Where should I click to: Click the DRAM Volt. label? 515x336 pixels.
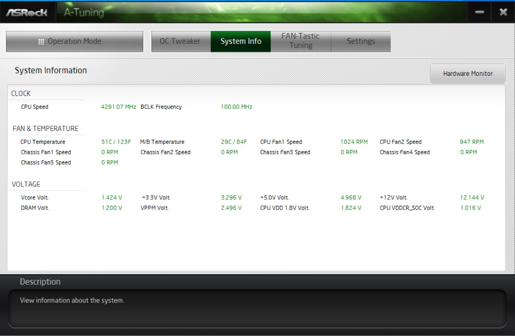coord(35,208)
